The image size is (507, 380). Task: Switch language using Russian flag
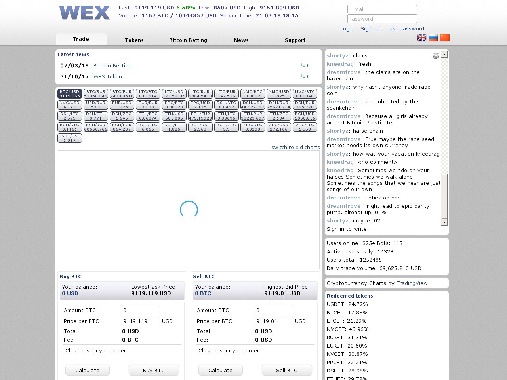point(433,38)
